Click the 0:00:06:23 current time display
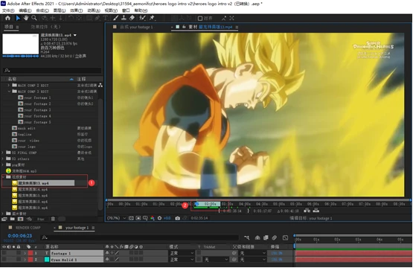This screenshot has width=413, height=268. tap(20, 235)
